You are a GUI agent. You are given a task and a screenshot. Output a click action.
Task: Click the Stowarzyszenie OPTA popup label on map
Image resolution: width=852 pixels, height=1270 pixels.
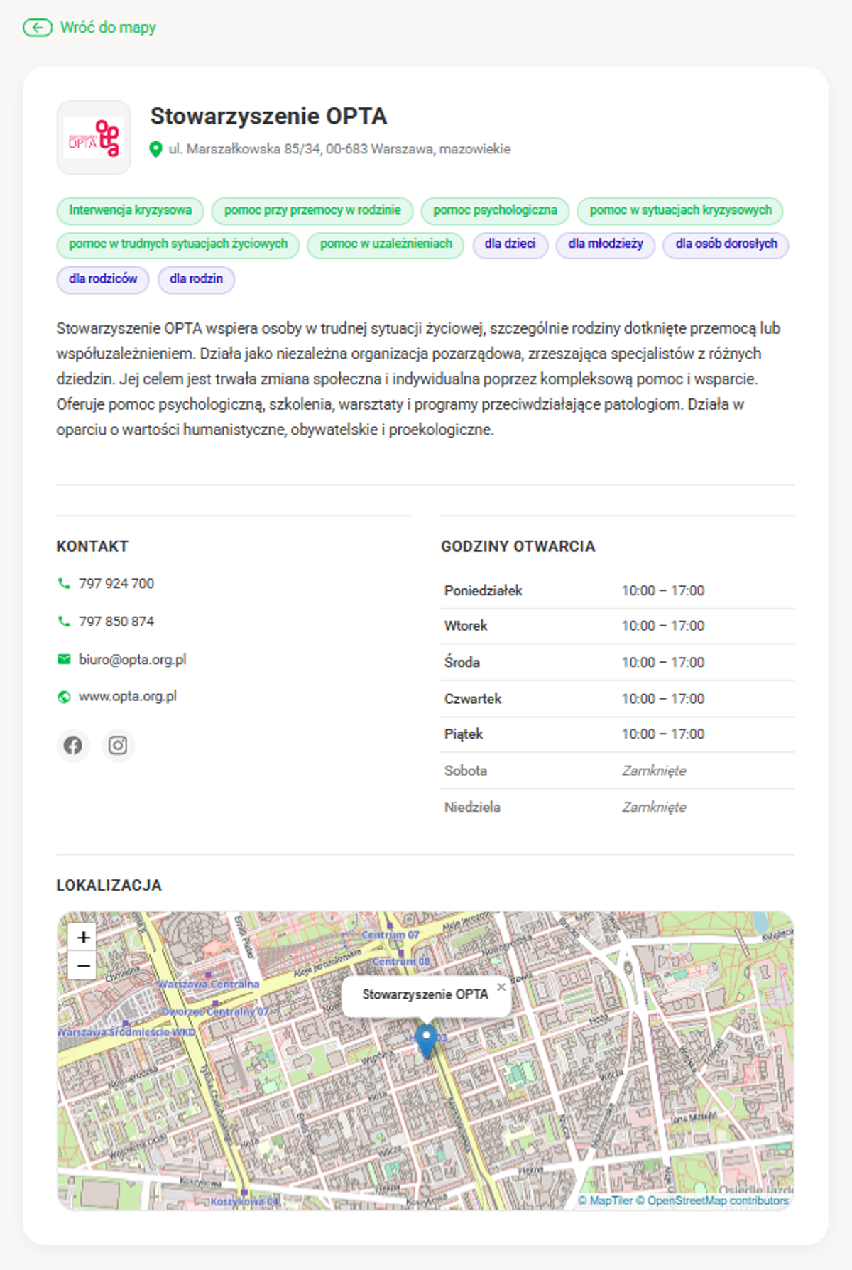[x=425, y=994]
